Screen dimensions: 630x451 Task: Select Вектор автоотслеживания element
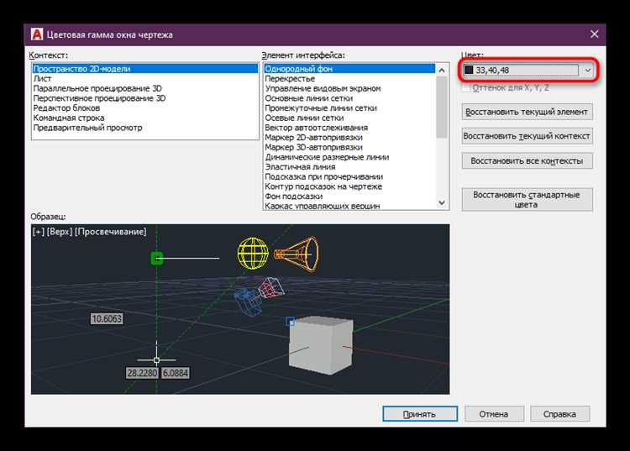click(349, 128)
